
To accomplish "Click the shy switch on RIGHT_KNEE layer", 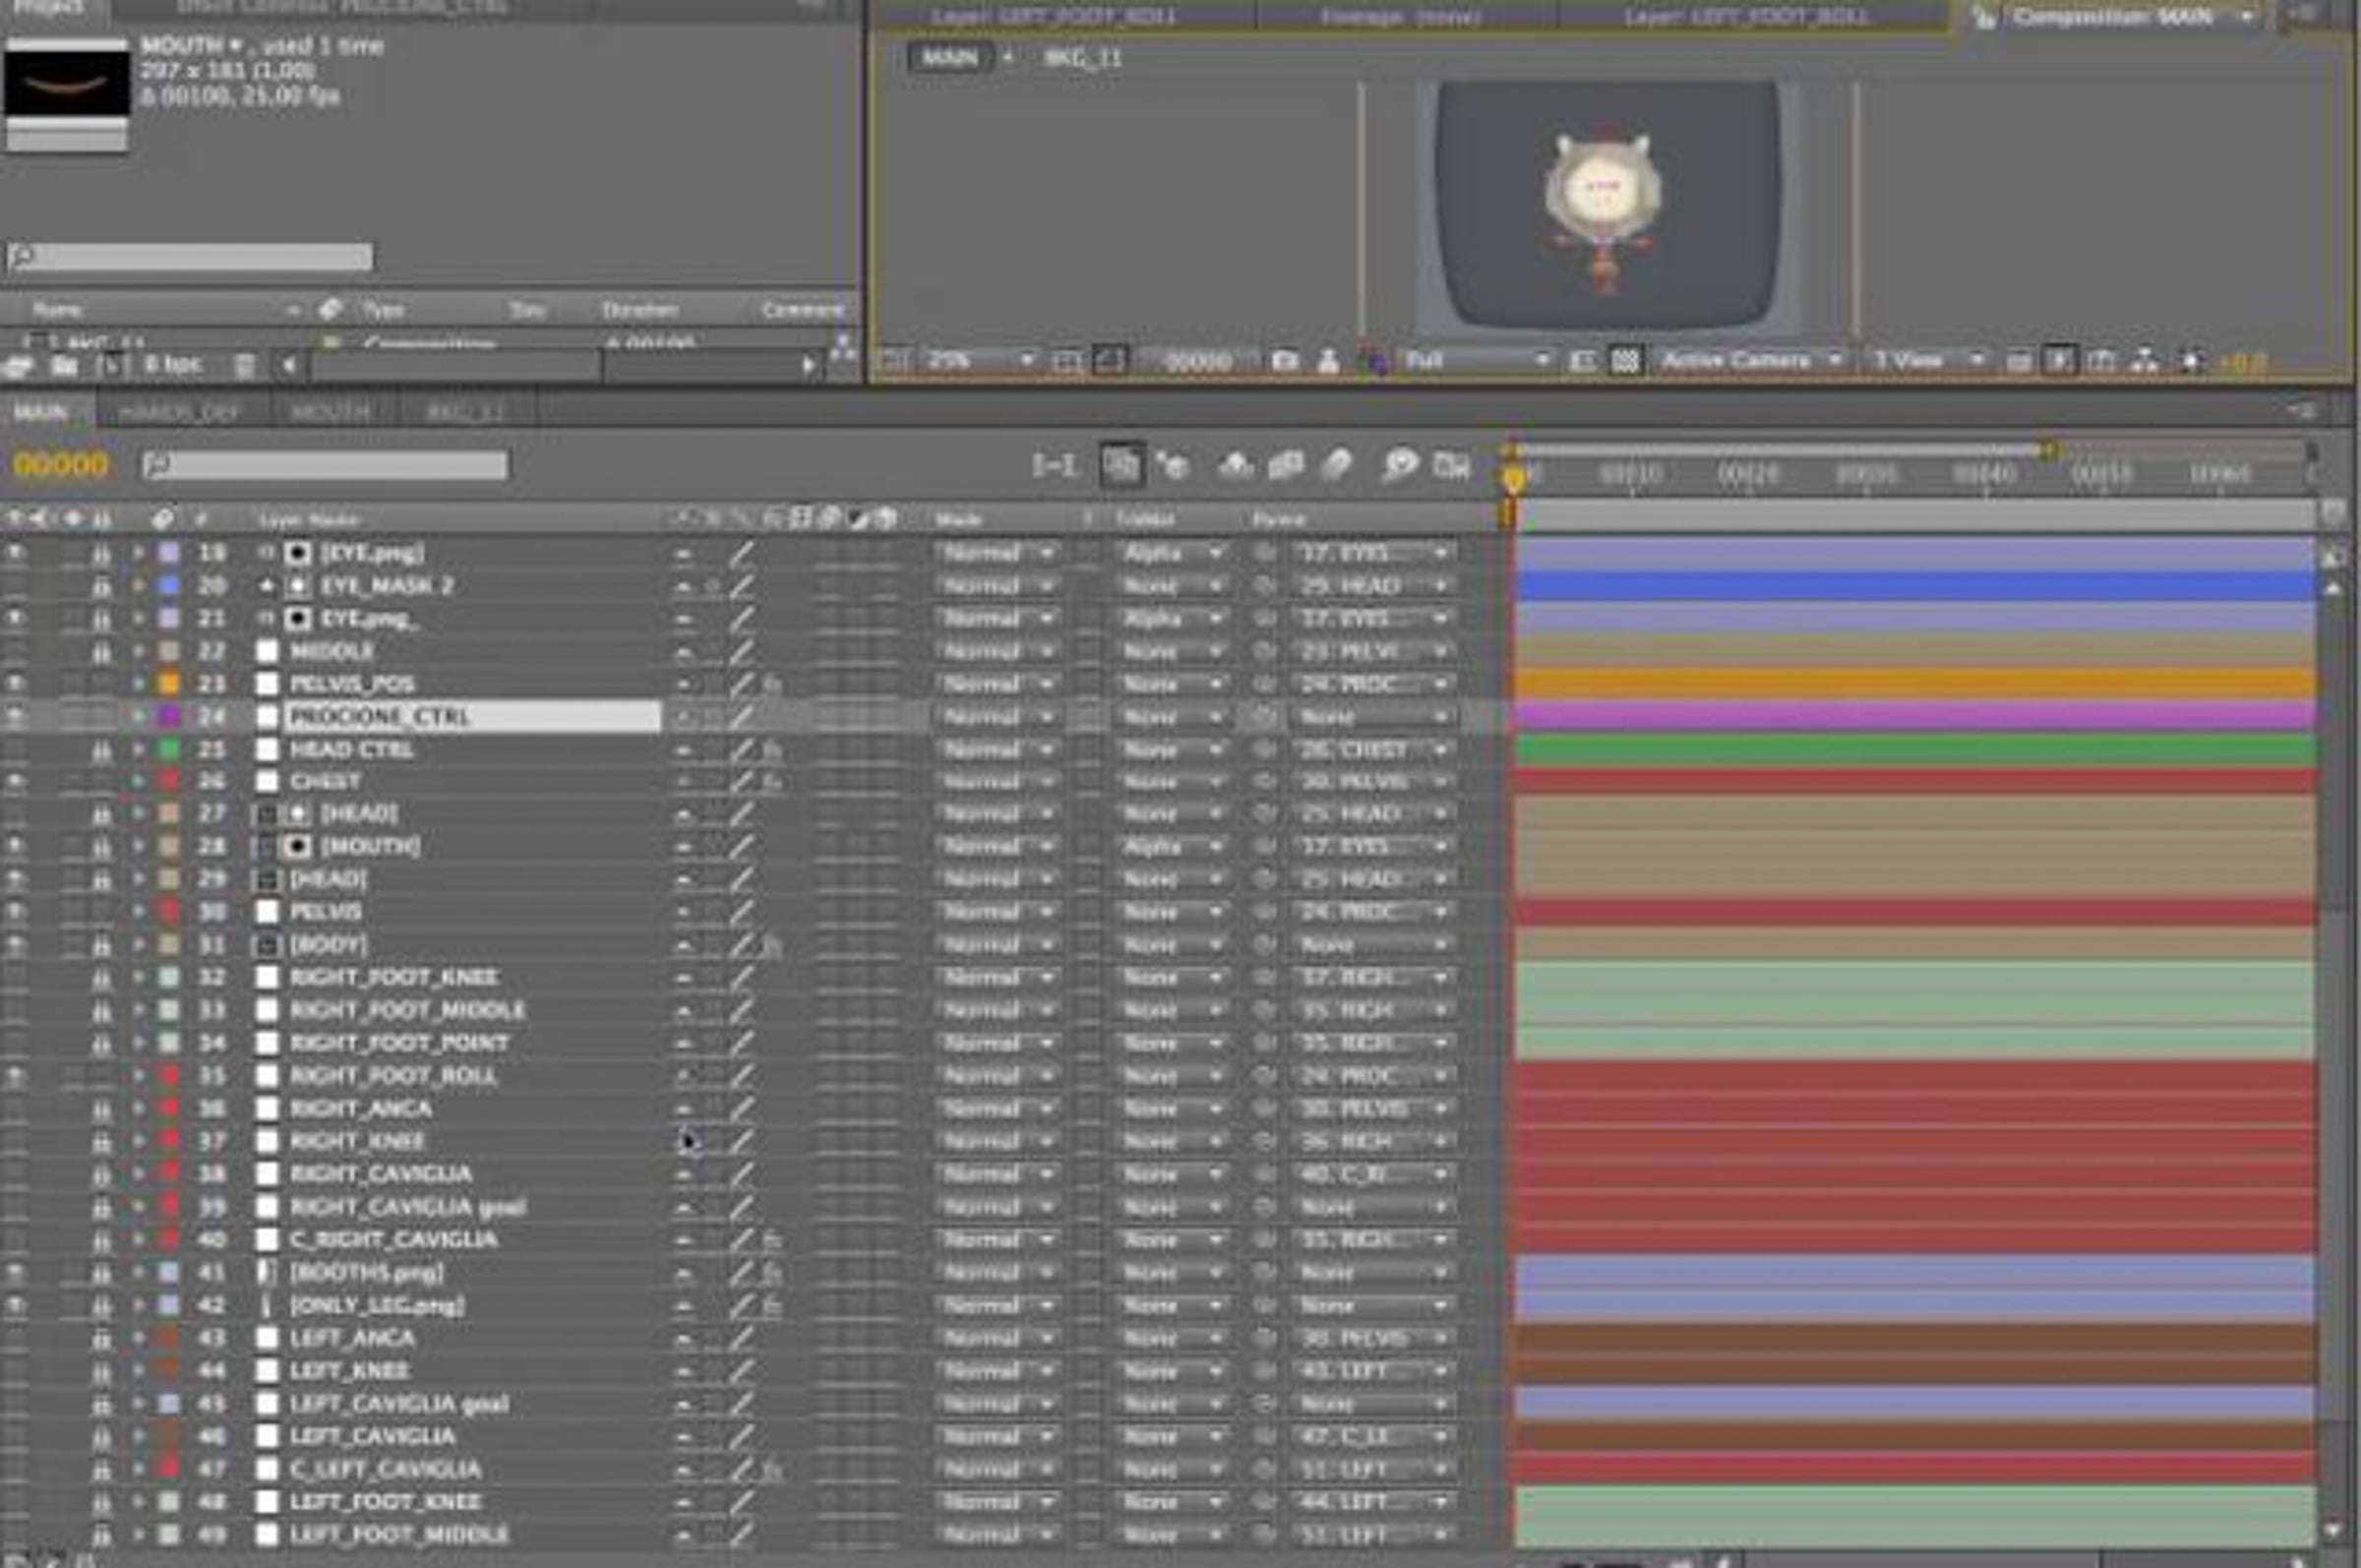I will [x=684, y=1141].
